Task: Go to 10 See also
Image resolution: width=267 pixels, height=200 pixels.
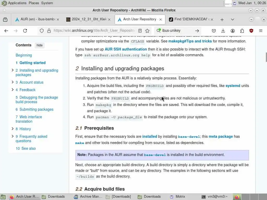Action: coord(26,148)
